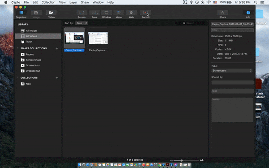
Task: Click the Wi-Fi status icon
Action: pyautogui.click(x=208, y=2)
